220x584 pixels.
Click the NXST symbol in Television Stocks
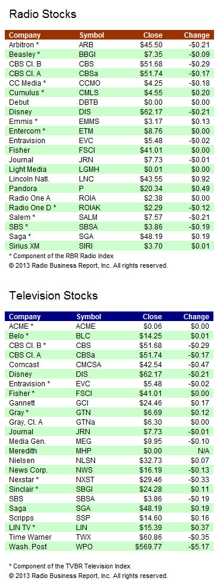click(x=85, y=489)
